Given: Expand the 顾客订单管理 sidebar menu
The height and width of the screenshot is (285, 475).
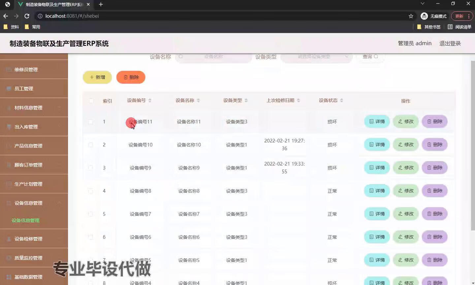Looking at the screenshot, I should coord(34,165).
